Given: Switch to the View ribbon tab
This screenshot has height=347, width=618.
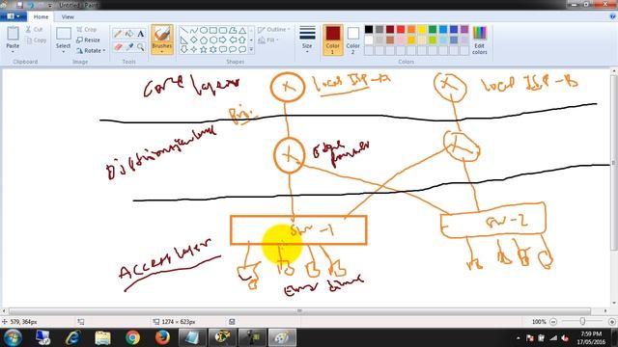Looking at the screenshot, I should click(68, 17).
